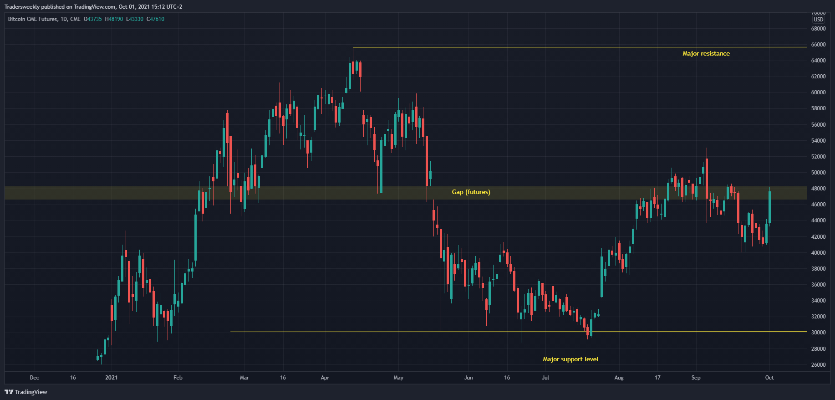
Task: Click the 30000 price axis label
Action: point(818,333)
